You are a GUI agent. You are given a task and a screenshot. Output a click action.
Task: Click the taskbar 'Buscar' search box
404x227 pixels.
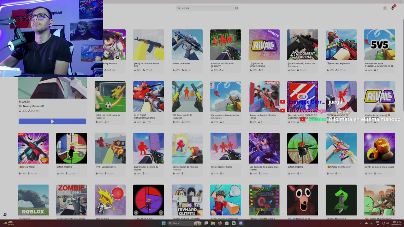click(185, 223)
